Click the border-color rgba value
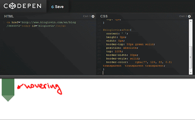195x120 pixels. 153,62
